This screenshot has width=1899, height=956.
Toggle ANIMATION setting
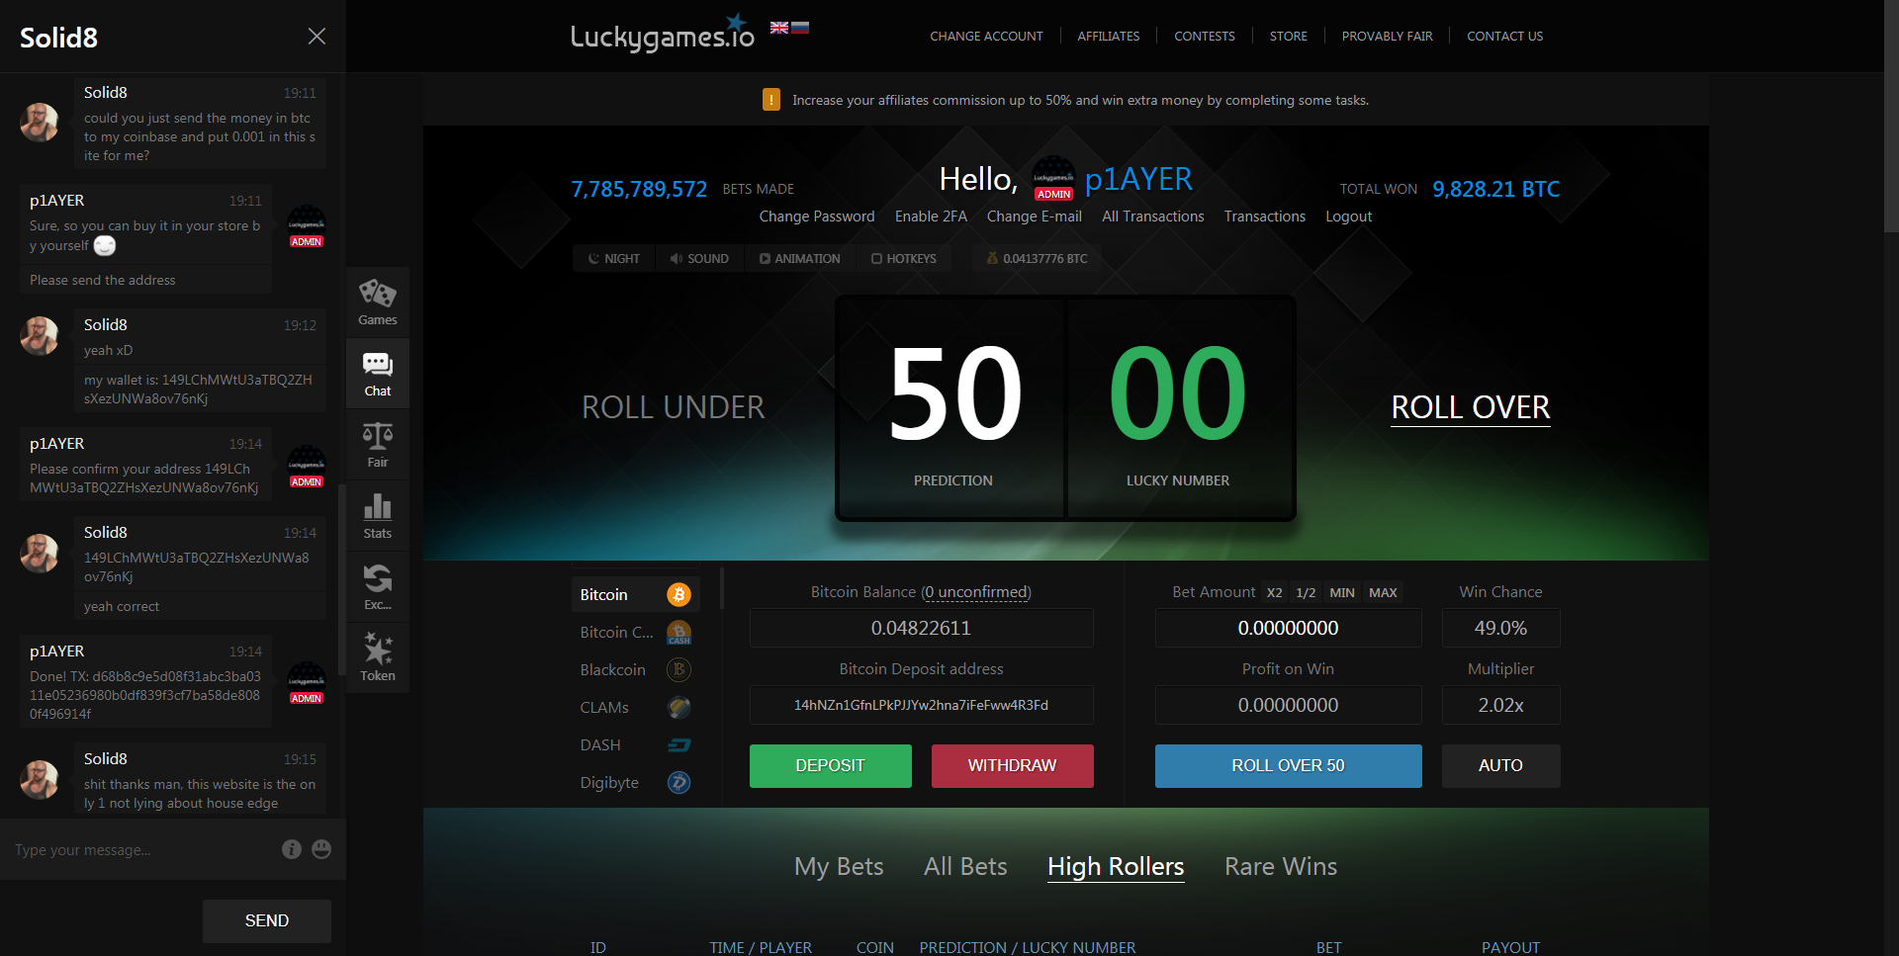pyautogui.click(x=800, y=259)
